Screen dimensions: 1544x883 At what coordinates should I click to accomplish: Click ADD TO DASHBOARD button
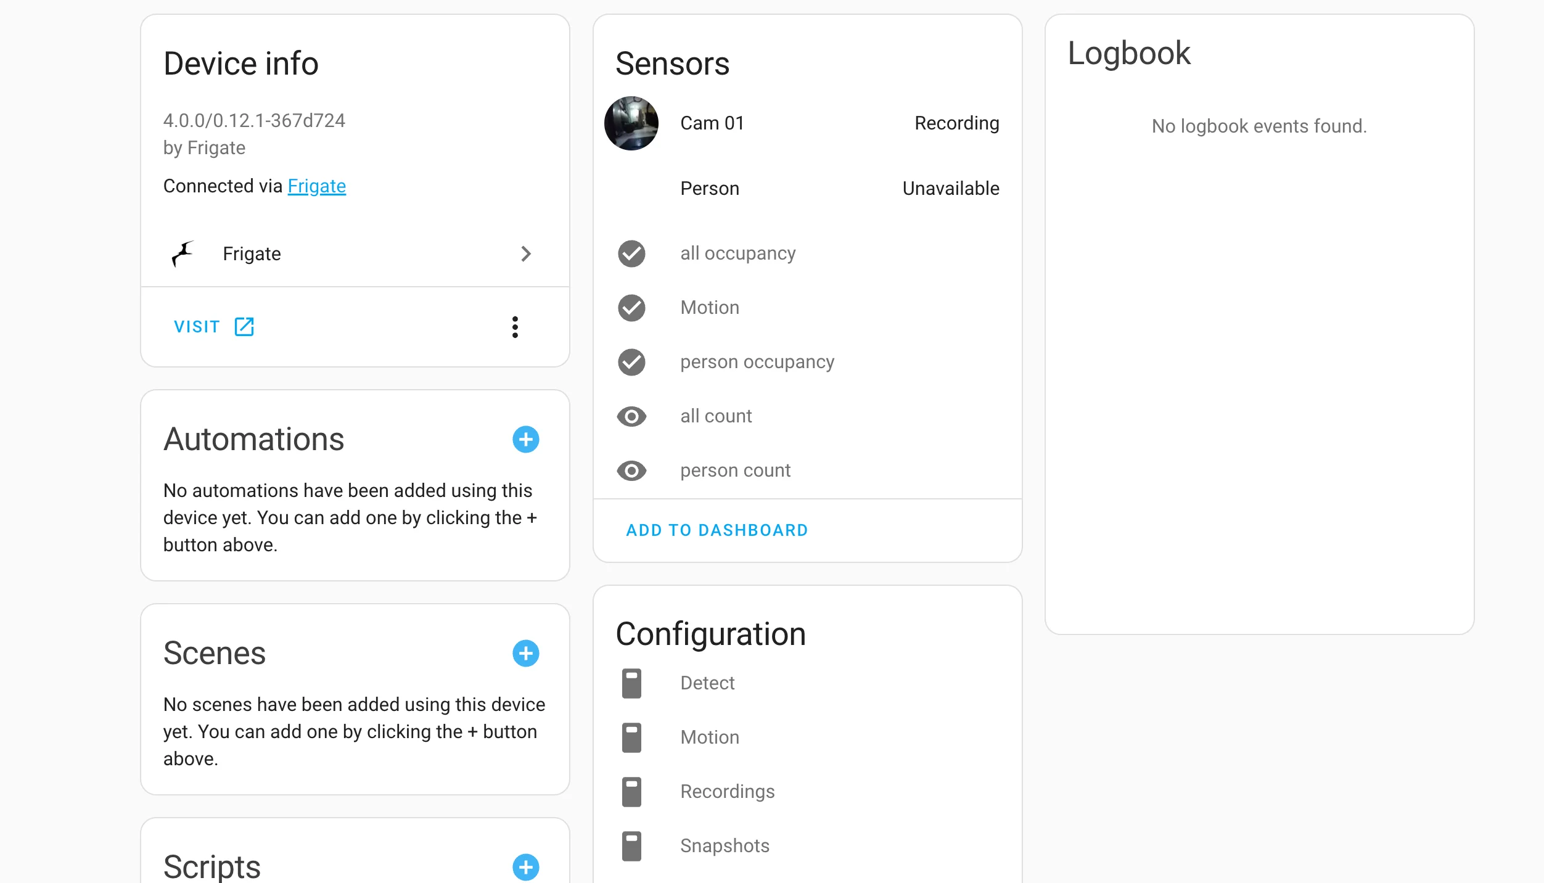716,530
